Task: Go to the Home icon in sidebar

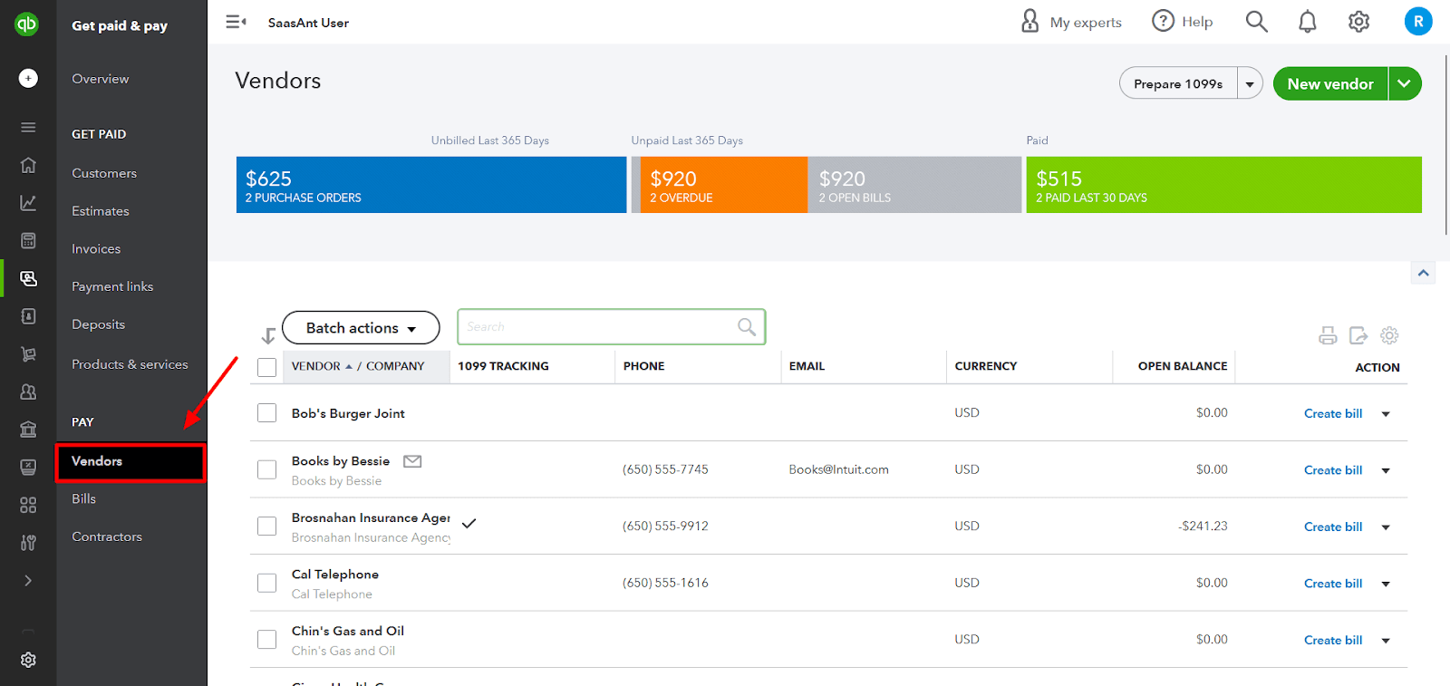Action: [28, 165]
